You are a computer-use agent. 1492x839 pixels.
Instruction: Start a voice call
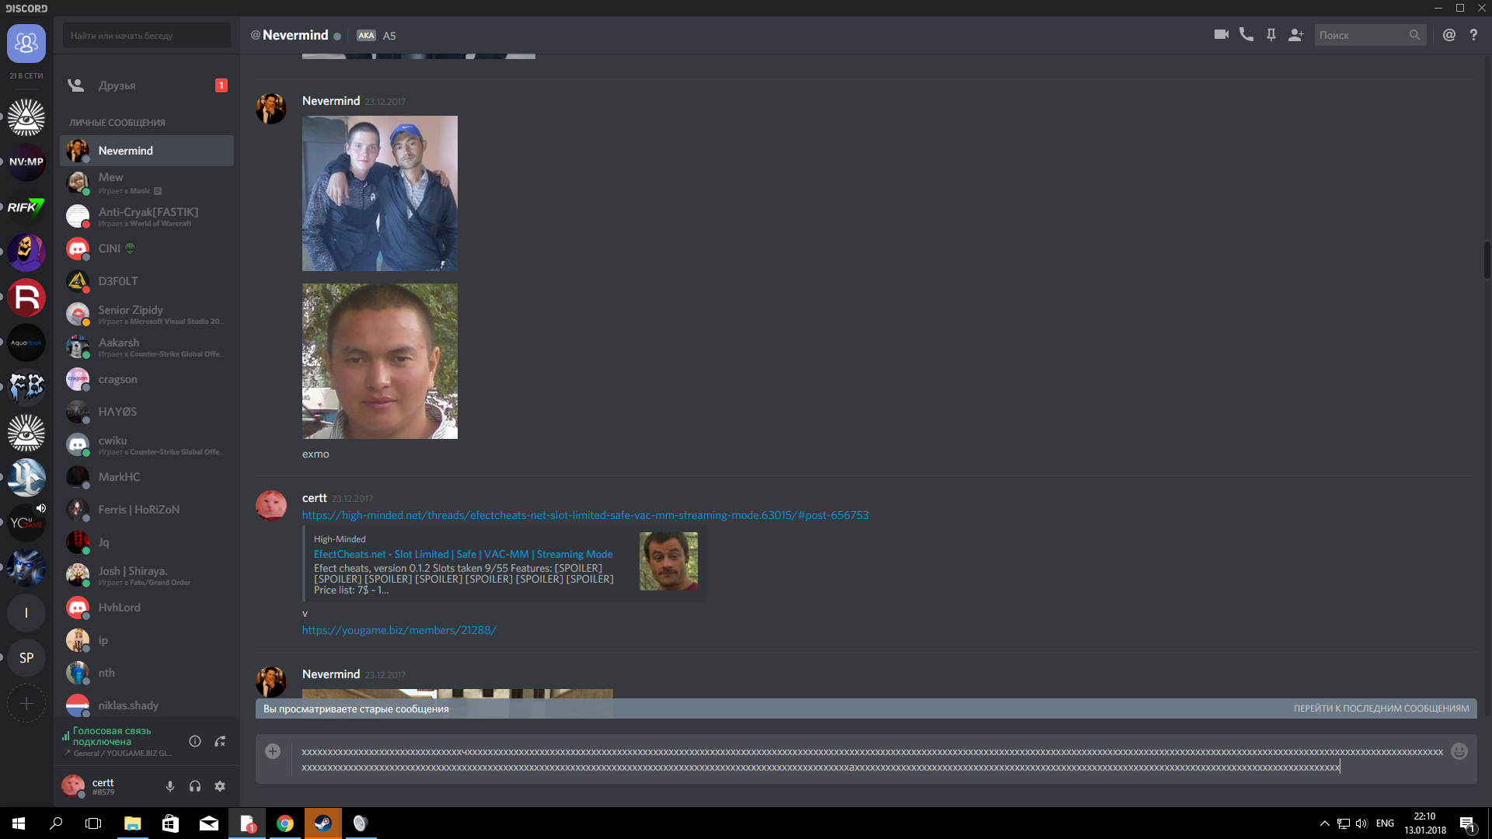1246,35
